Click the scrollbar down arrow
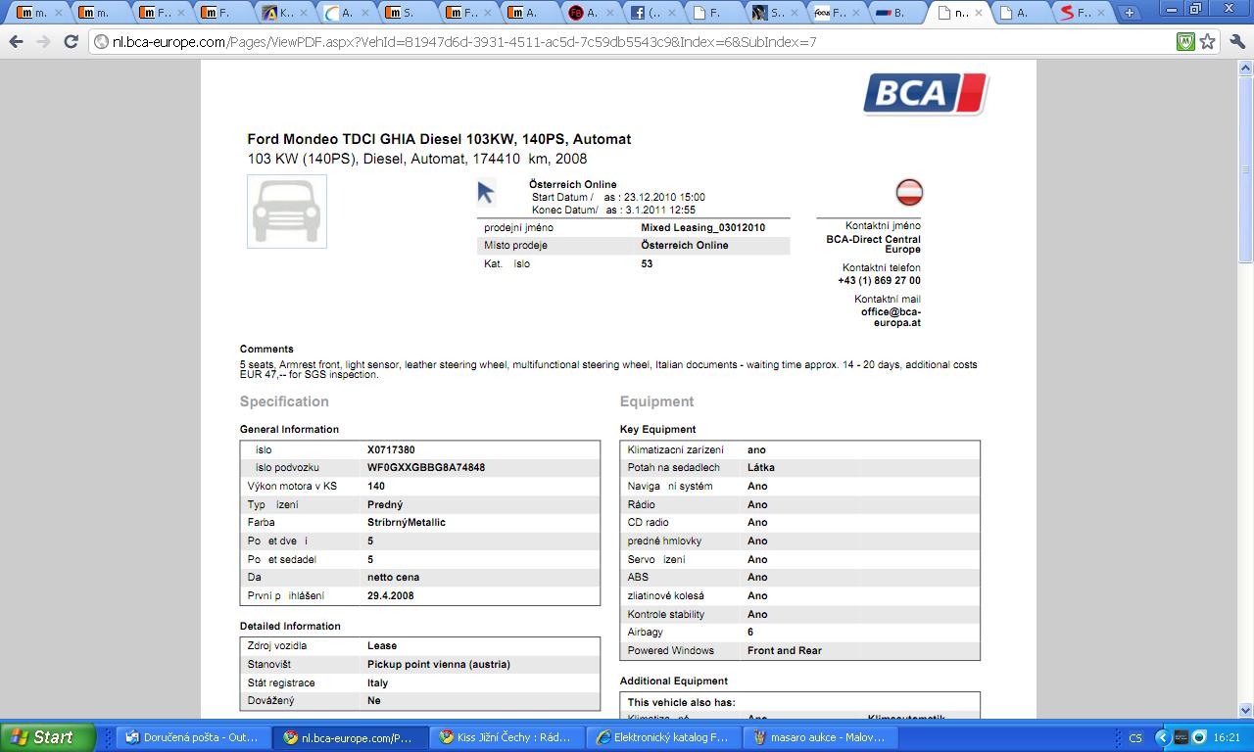The height and width of the screenshot is (752, 1254). click(x=1245, y=710)
